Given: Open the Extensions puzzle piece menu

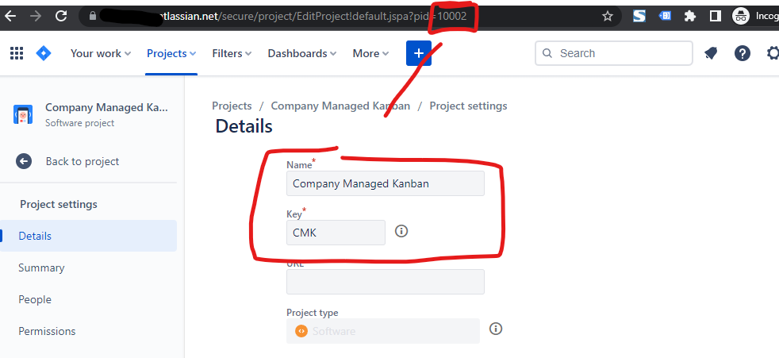Looking at the screenshot, I should pyautogui.click(x=689, y=16).
